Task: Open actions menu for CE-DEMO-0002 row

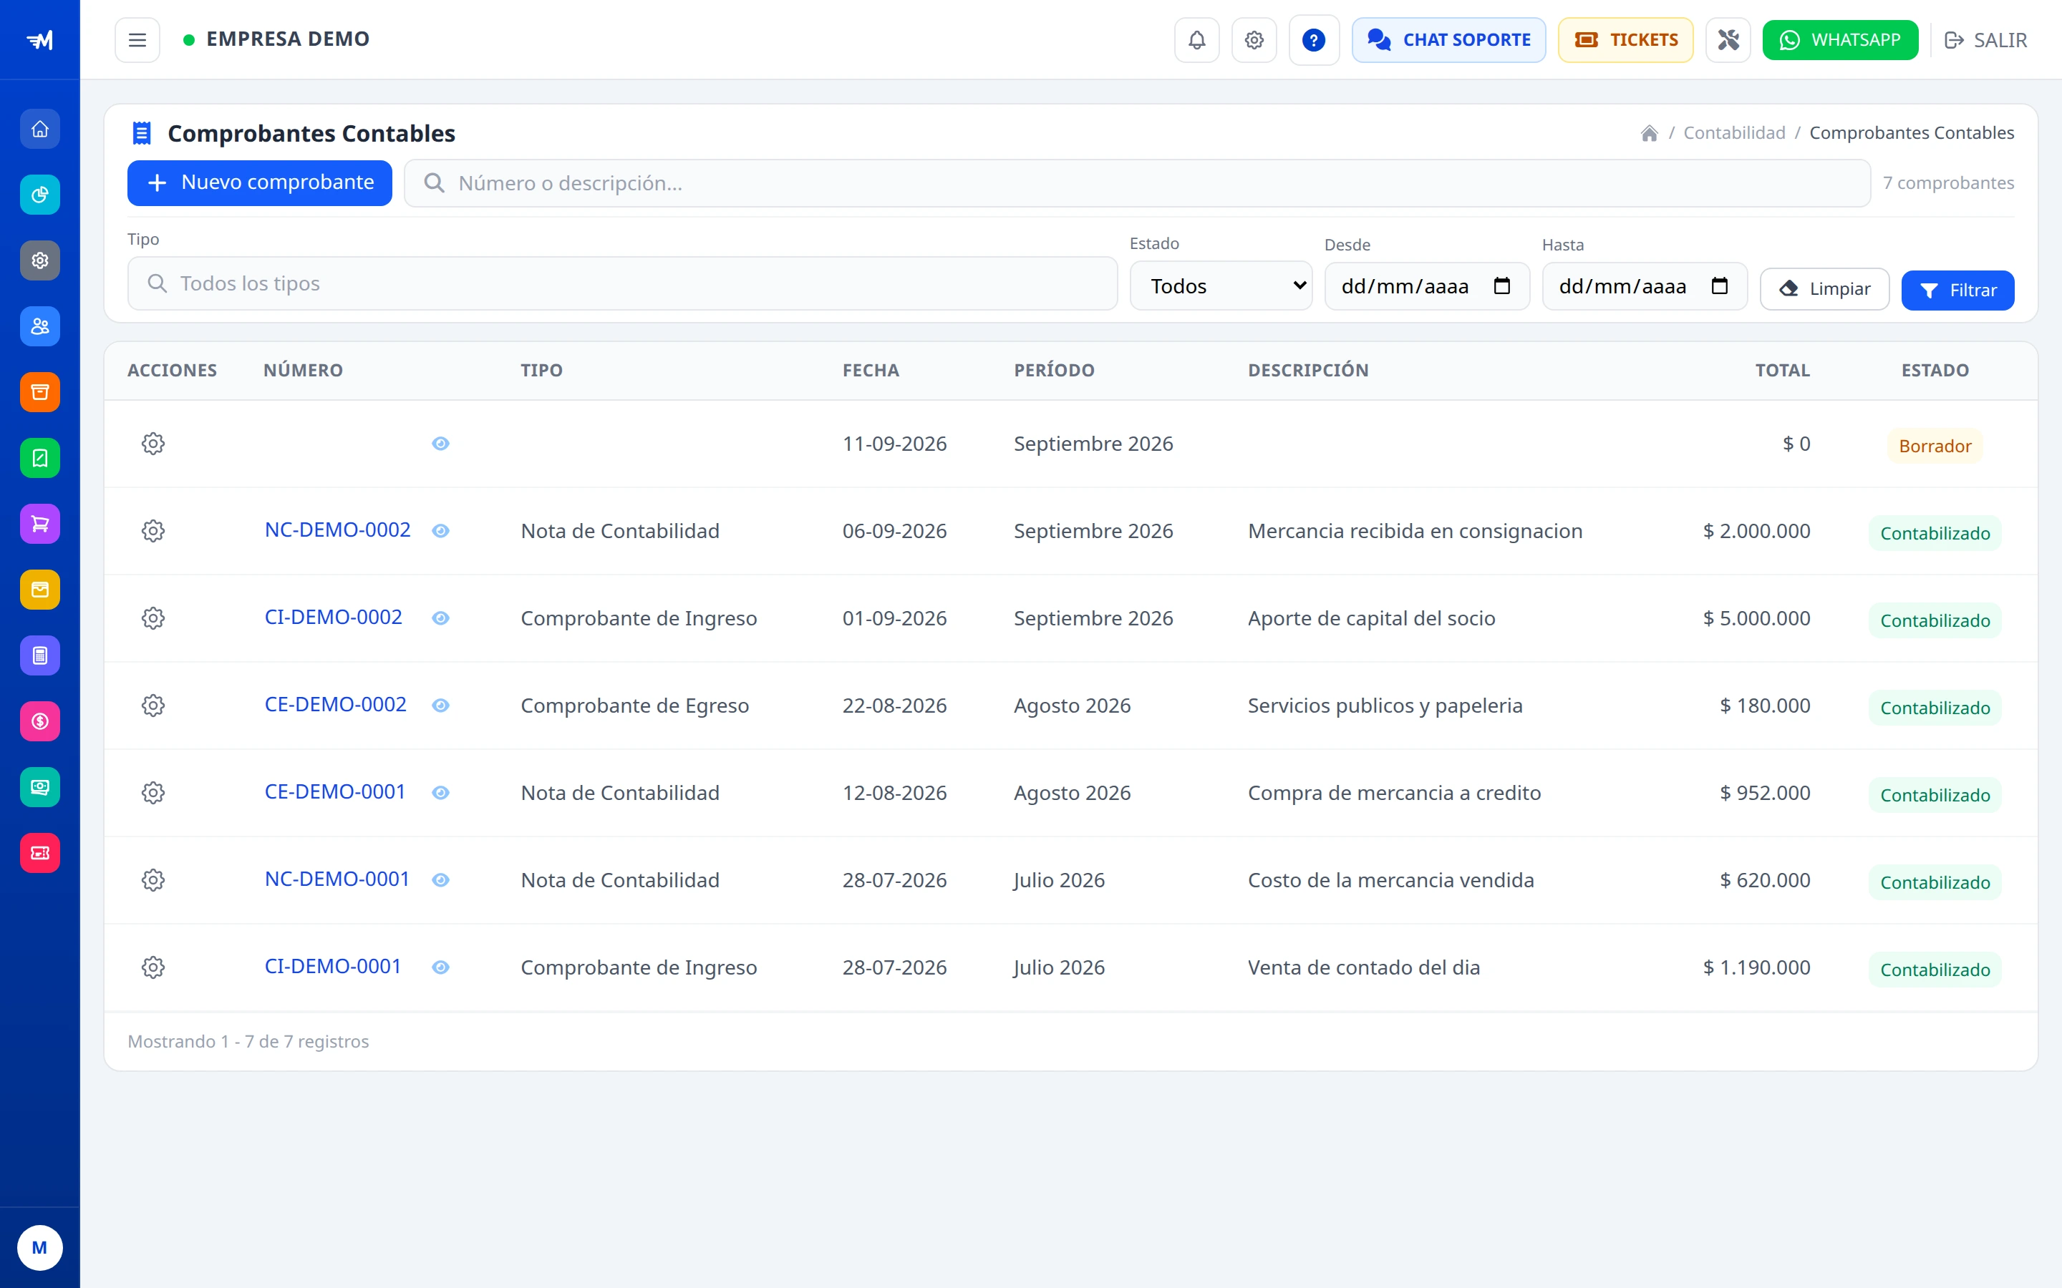Action: pyautogui.click(x=153, y=706)
